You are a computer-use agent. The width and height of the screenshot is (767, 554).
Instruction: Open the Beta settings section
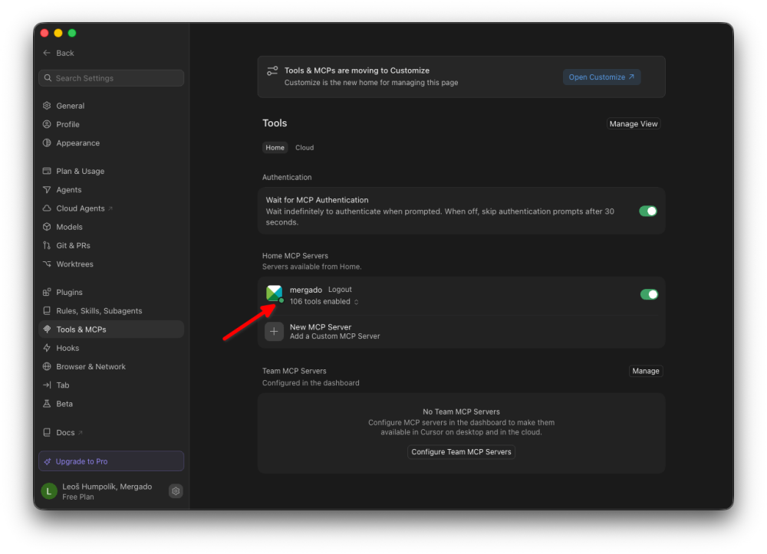[x=111, y=404]
